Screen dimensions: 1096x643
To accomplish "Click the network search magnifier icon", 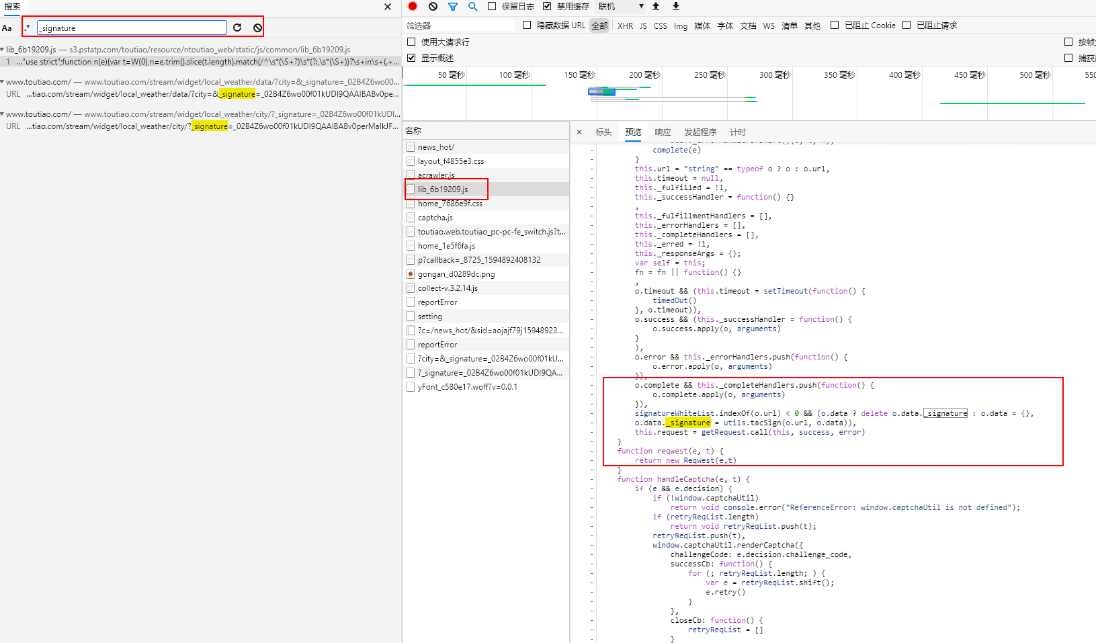I will [472, 6].
